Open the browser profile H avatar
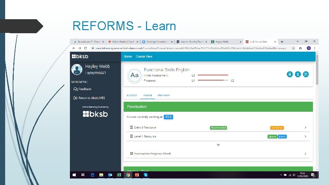 tap(309, 48)
